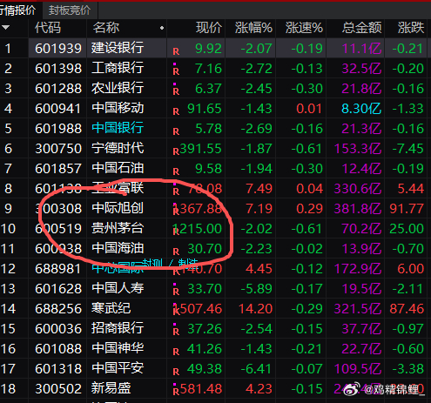Select stock name 农业银行

[118, 88]
